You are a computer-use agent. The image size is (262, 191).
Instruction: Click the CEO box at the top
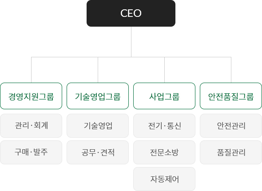(x=131, y=13)
